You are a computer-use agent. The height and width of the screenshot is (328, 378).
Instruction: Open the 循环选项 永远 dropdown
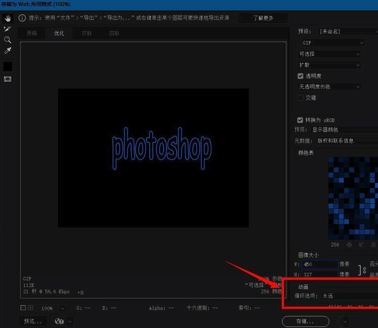pos(350,296)
